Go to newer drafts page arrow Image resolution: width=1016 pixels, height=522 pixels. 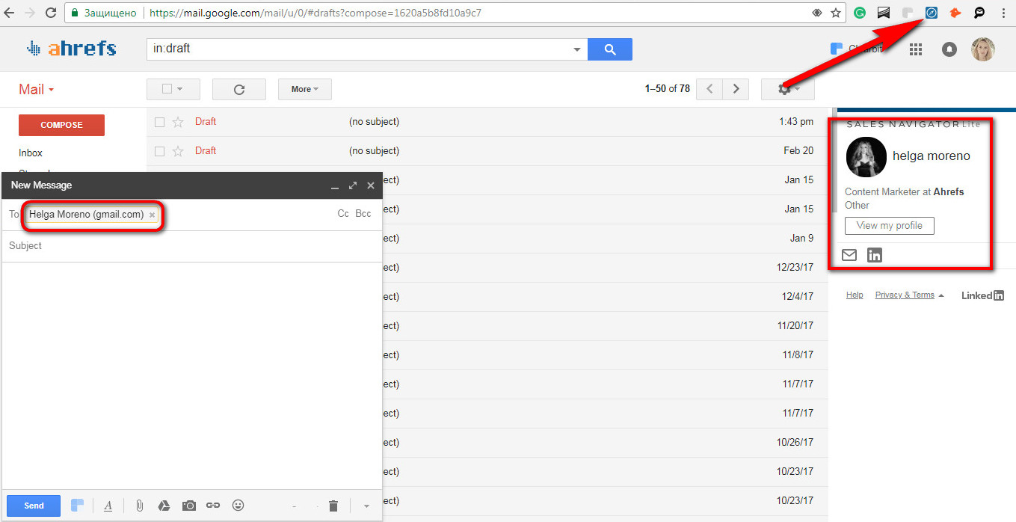click(x=709, y=89)
